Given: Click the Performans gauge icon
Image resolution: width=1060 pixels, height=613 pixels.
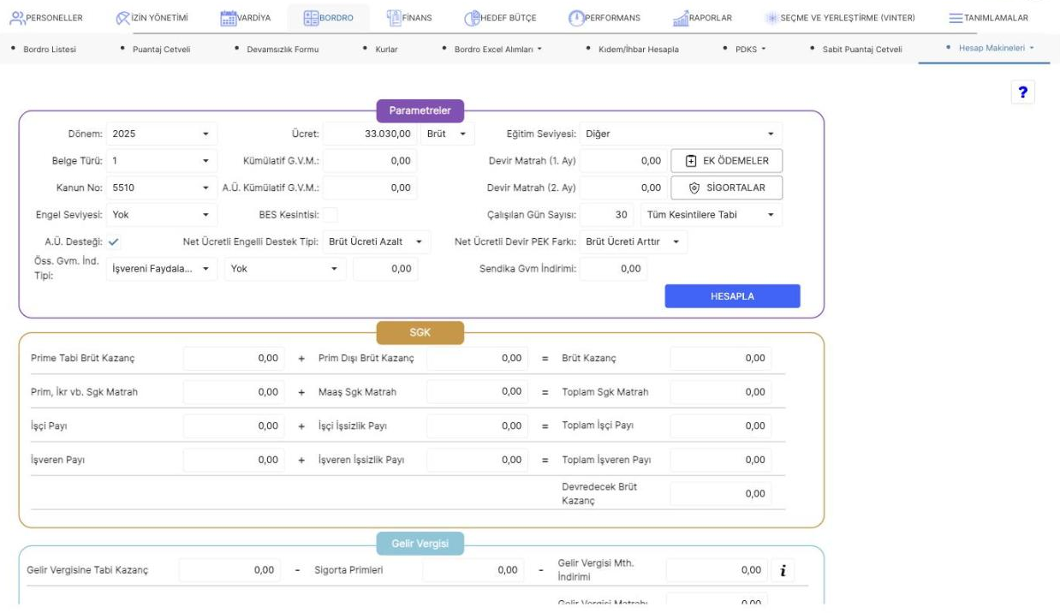Looking at the screenshot, I should (x=575, y=18).
